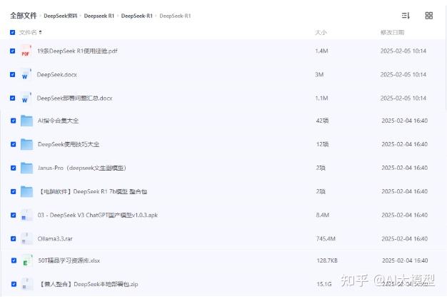Uncheck 【懒人整合】DeepSeek本地部署包.zip checkbox
The height and width of the screenshot is (299, 447).
click(14, 284)
